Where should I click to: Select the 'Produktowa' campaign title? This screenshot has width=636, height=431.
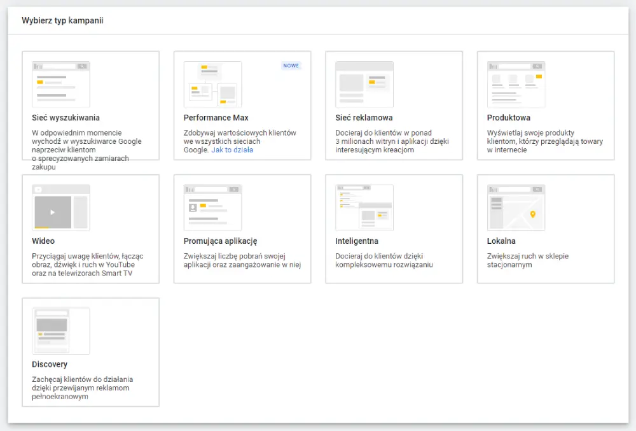click(x=508, y=118)
